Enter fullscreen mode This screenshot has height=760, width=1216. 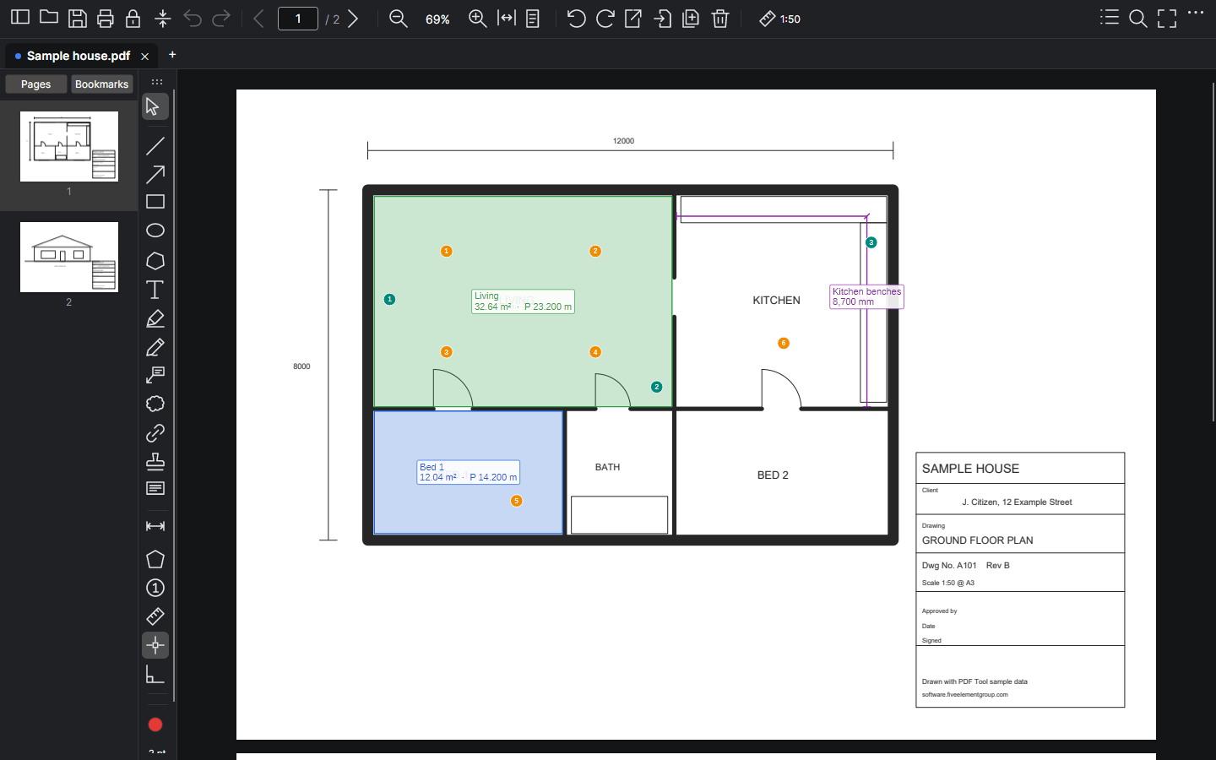tap(1167, 19)
